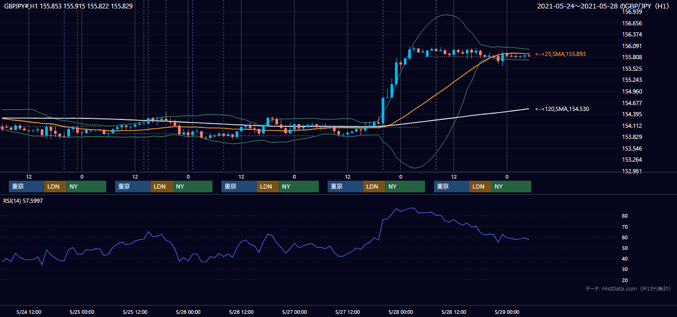Select the 25 SMA label reading 155.893
This screenshot has width=677, height=317.
pyautogui.click(x=560, y=54)
